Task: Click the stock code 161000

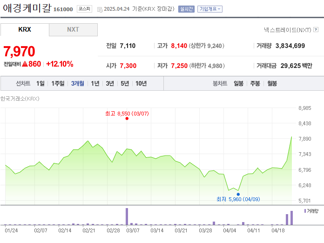Action: [x=63, y=9]
